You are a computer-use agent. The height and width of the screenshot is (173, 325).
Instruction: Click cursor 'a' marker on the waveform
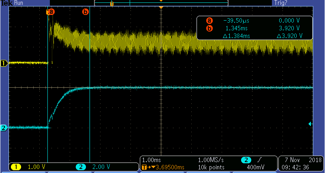pos(51,12)
